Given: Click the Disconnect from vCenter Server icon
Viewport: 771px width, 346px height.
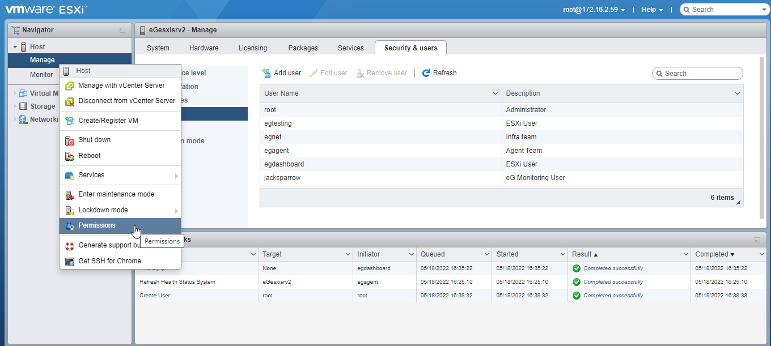Looking at the screenshot, I should [x=70, y=101].
